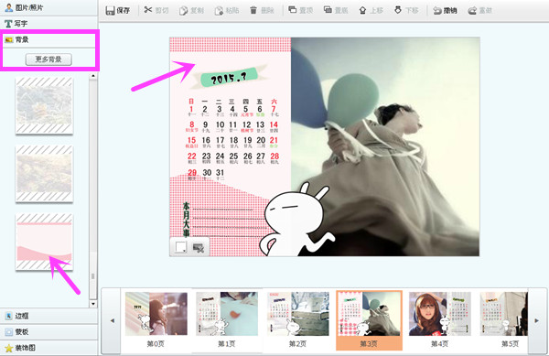Open the white color swatch on canvas
Screen dimensions: 549x356
tap(180, 247)
